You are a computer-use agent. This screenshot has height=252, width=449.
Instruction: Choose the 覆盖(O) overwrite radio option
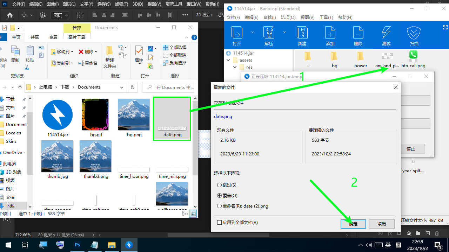(220, 196)
